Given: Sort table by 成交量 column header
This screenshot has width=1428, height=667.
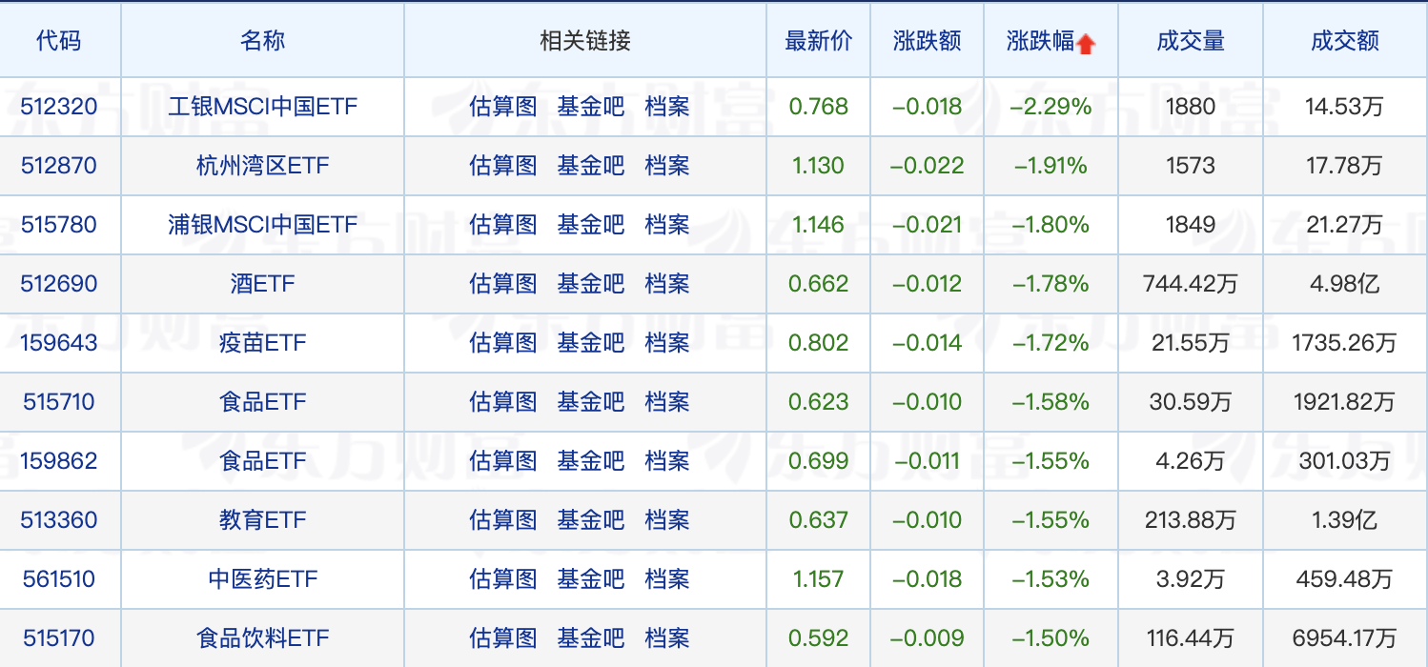Looking at the screenshot, I should click(x=1190, y=41).
